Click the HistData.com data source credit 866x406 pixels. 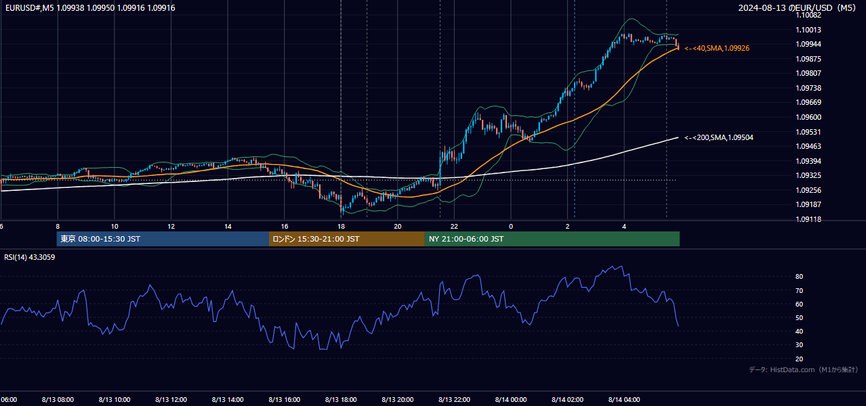pos(804,369)
